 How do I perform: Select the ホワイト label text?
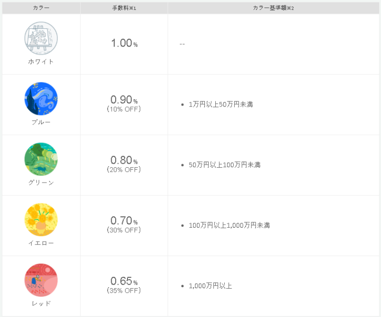point(41,62)
